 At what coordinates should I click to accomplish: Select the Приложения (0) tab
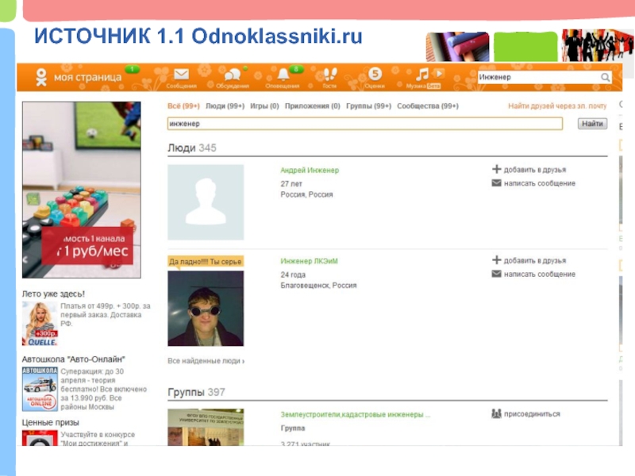pyautogui.click(x=312, y=106)
